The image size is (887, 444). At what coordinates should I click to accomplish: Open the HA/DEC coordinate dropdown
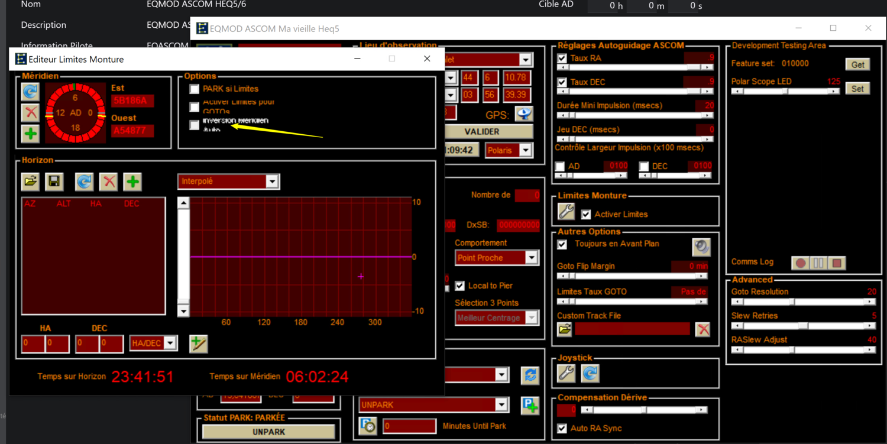[x=170, y=343]
